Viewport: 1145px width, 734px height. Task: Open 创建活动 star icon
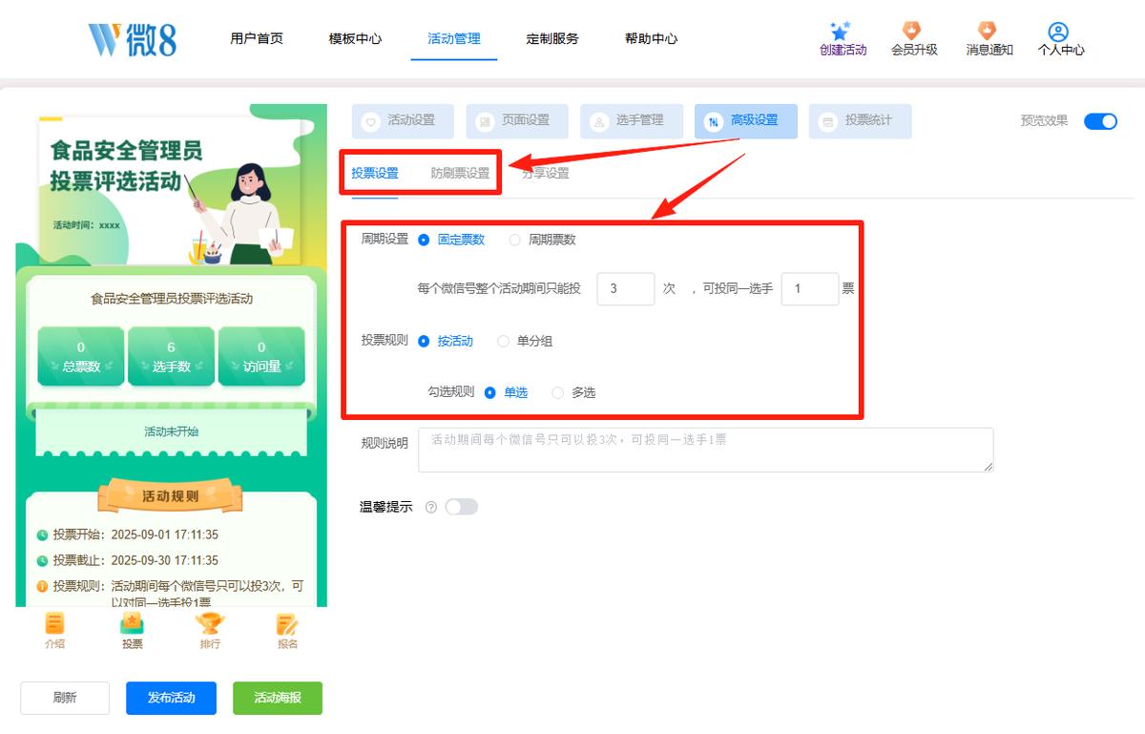coord(840,31)
